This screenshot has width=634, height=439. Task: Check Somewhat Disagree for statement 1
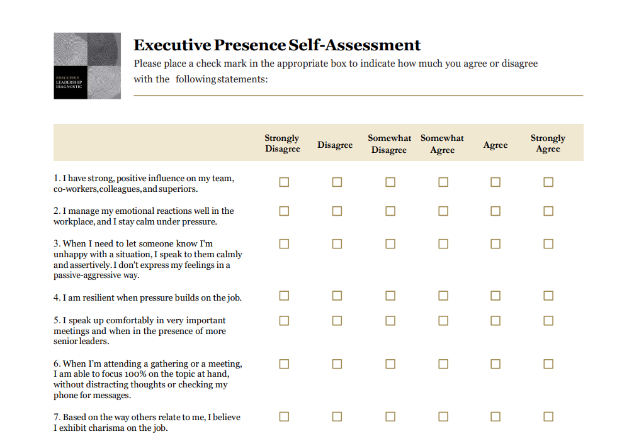point(390,182)
